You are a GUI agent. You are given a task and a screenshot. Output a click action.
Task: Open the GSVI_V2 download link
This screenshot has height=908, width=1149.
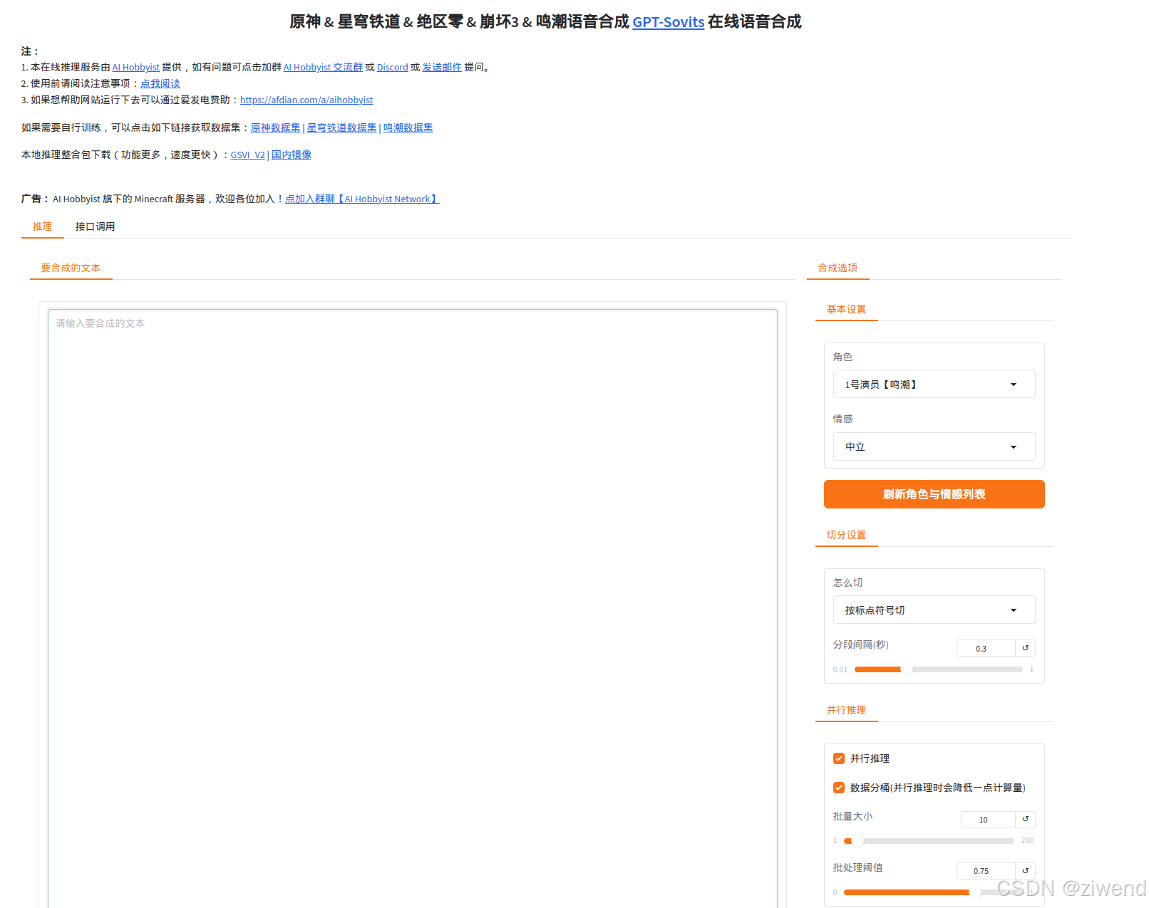tap(247, 155)
